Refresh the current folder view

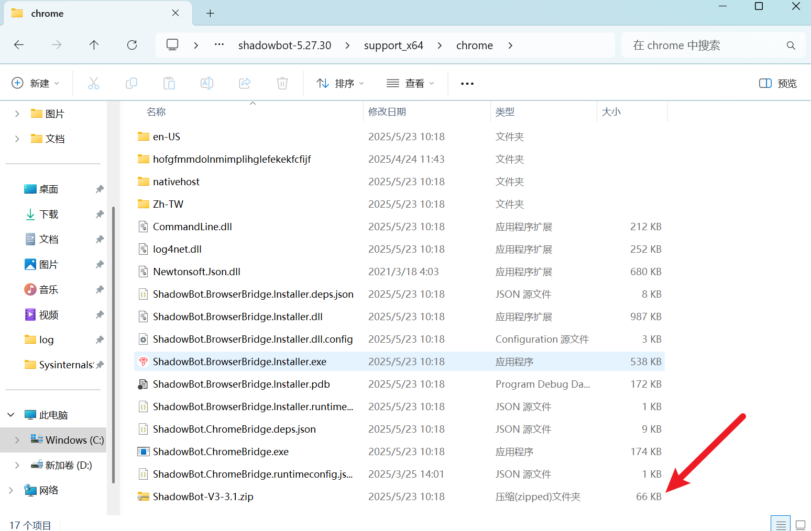point(132,45)
